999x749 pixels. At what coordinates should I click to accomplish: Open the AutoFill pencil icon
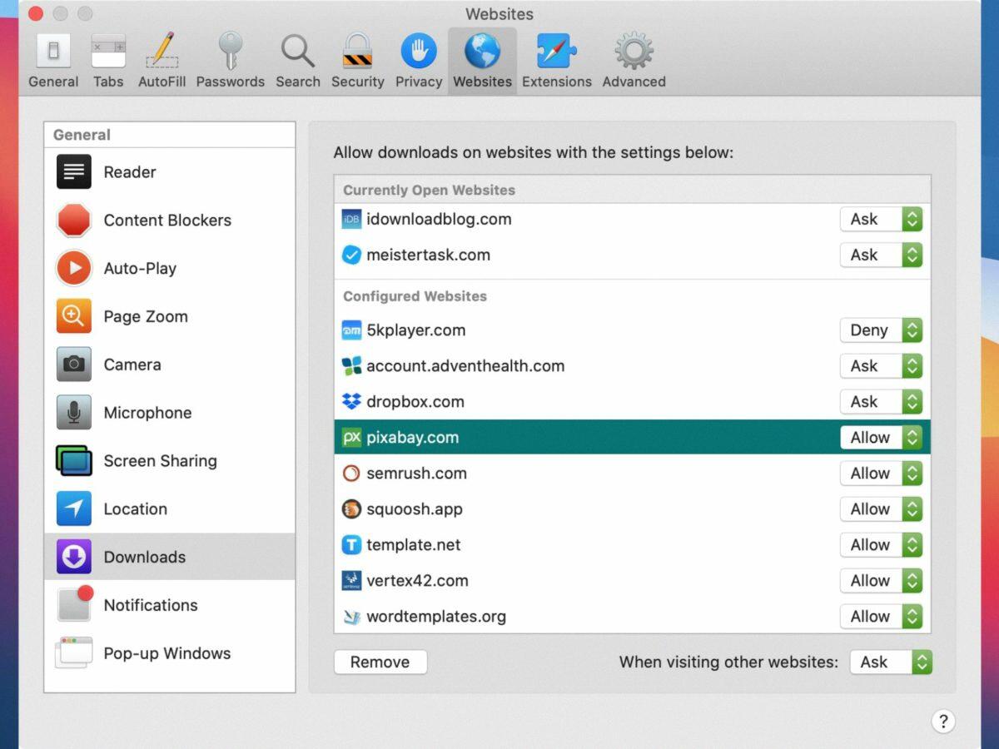point(162,51)
